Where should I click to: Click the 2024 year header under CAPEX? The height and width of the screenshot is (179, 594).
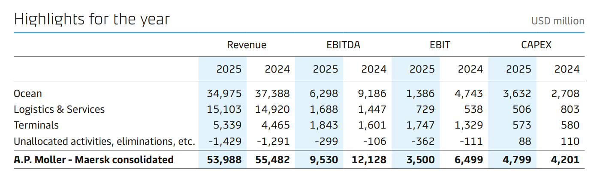(567, 69)
